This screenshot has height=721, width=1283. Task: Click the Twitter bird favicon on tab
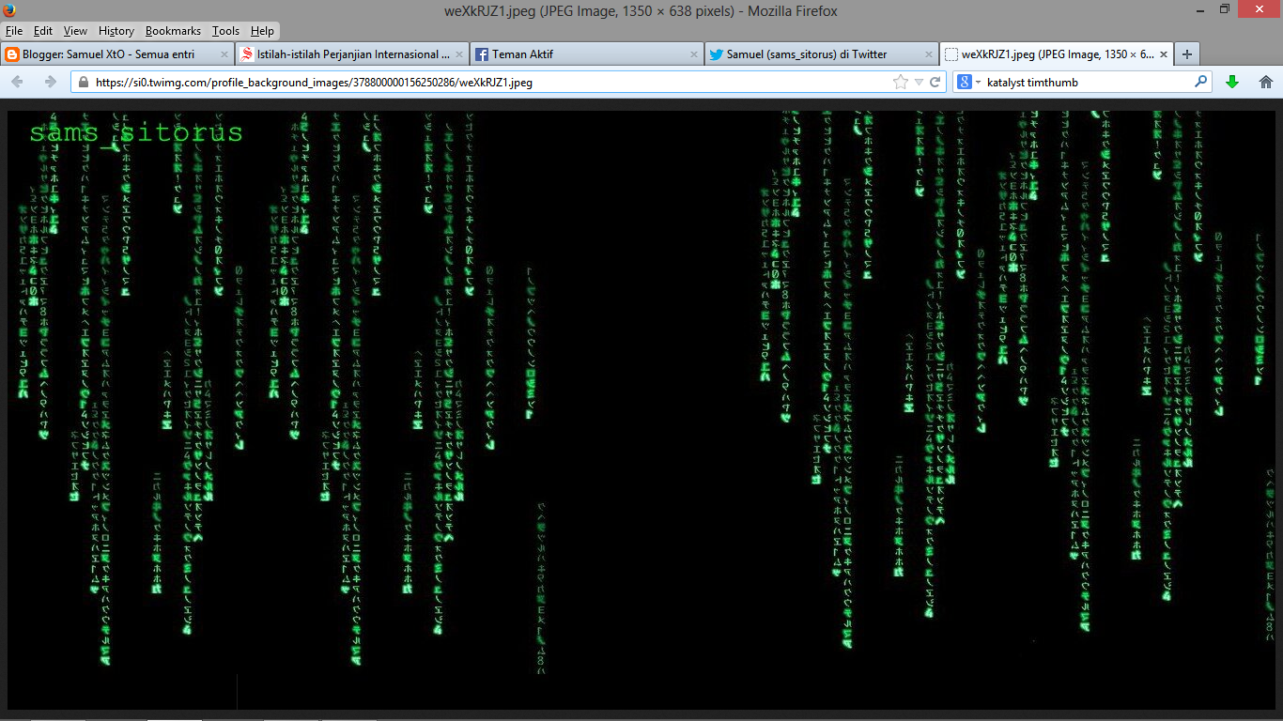[x=716, y=54]
